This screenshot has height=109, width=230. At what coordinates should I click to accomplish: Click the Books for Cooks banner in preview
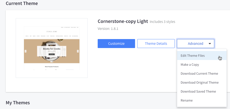(52, 49)
